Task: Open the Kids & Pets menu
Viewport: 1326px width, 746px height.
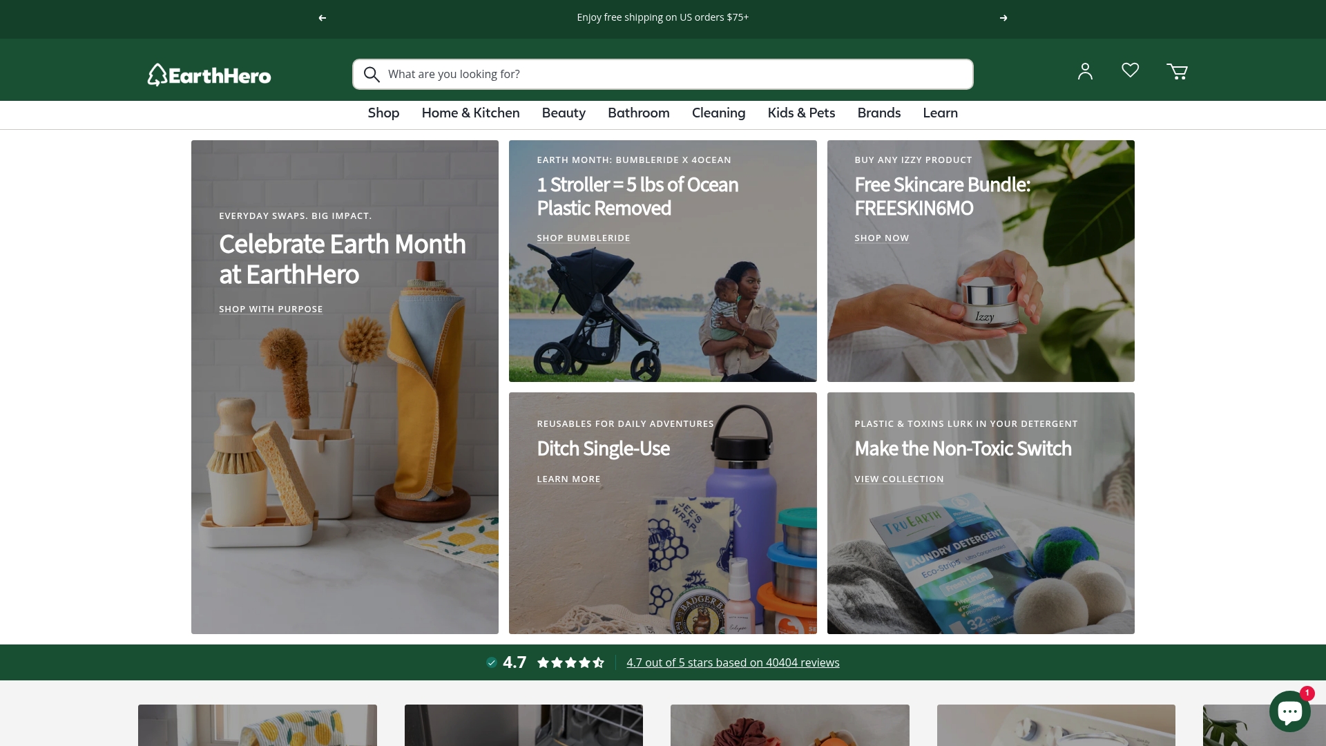Action: (801, 113)
